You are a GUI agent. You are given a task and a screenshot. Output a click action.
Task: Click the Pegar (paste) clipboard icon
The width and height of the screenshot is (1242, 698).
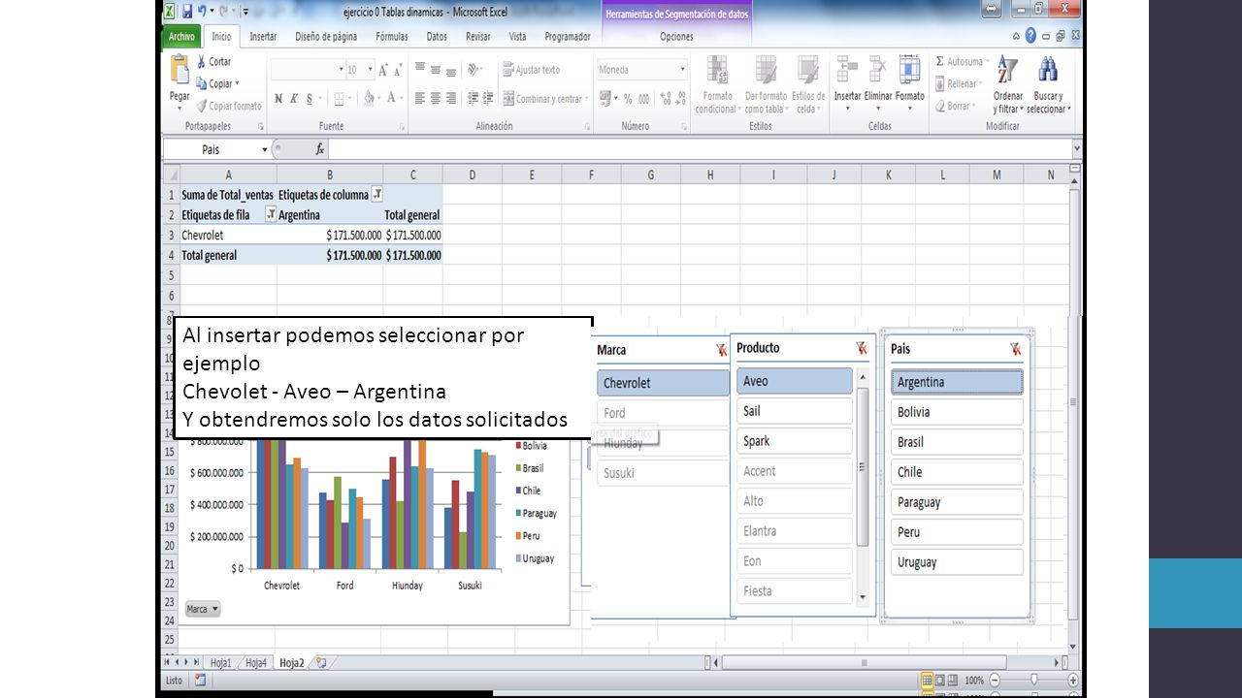[180, 70]
